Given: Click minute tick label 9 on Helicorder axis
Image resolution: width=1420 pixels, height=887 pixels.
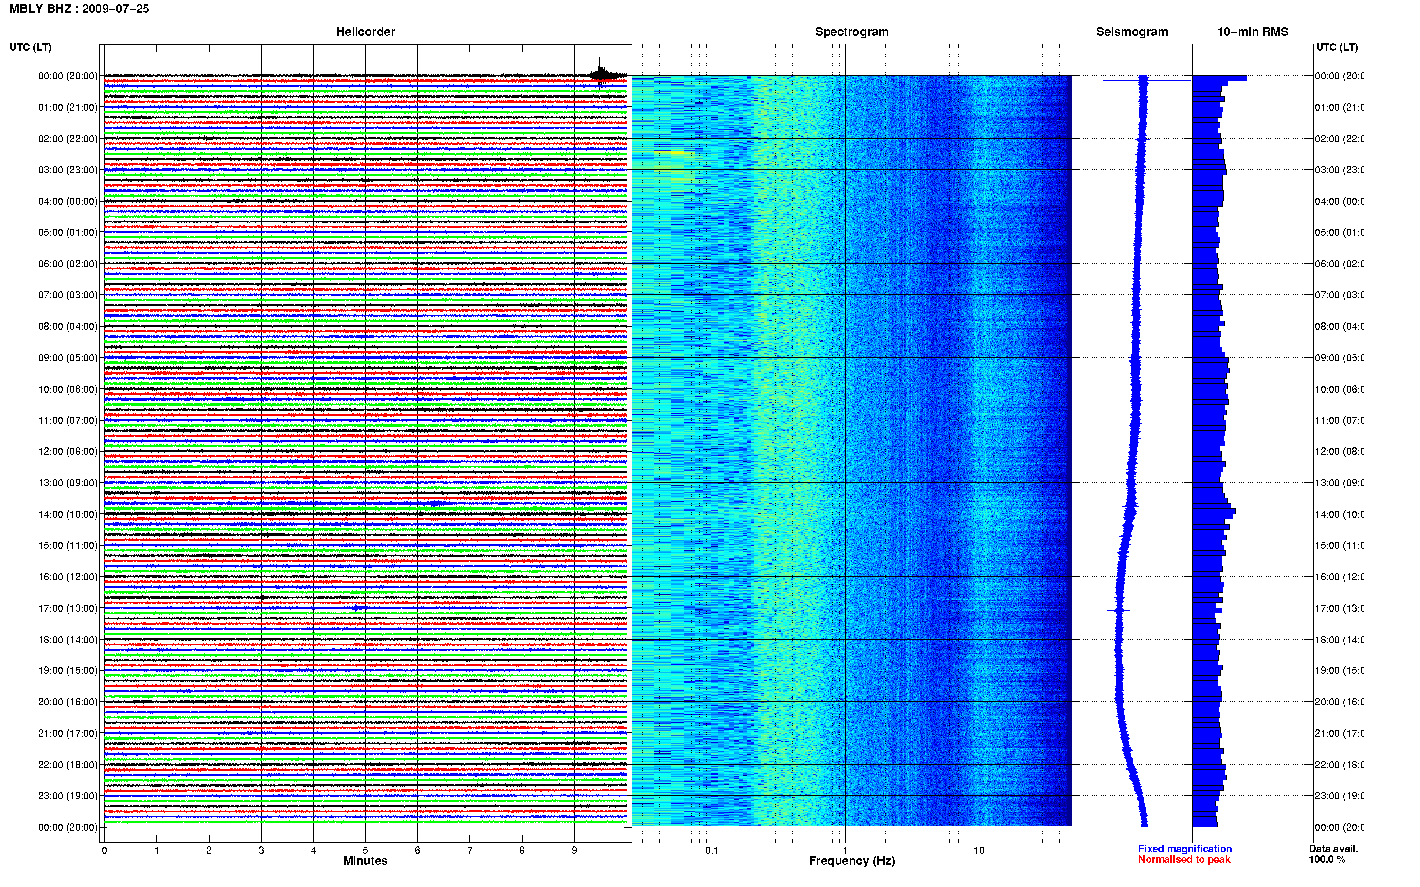Looking at the screenshot, I should coord(574,850).
